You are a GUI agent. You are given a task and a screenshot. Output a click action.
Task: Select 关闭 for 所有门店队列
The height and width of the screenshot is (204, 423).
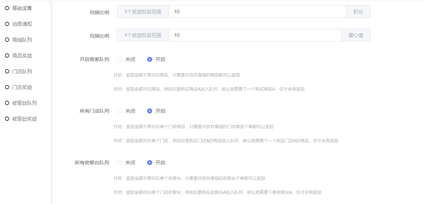(119, 111)
